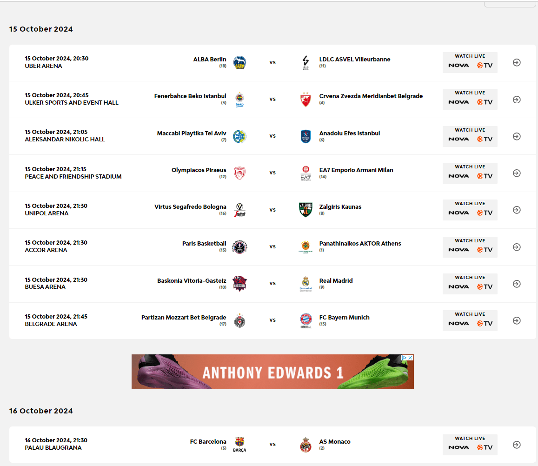Click the Olympiacos Piraeus team logo
This screenshot has height=466, width=538.
tap(239, 173)
